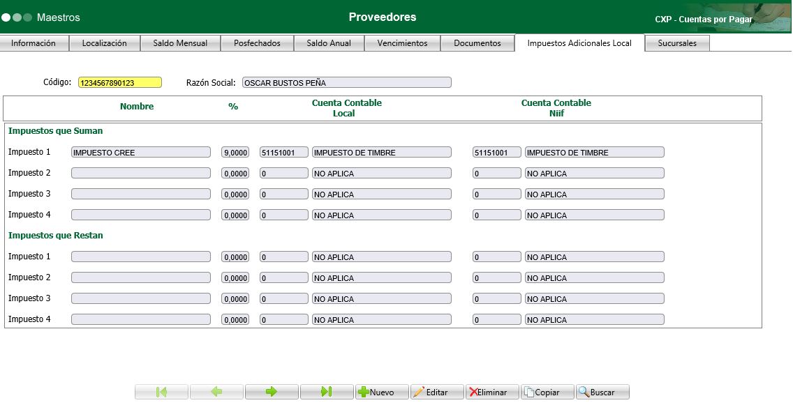Open the Saldo Anual tab
This screenshot has height=412, width=793.
(x=329, y=43)
